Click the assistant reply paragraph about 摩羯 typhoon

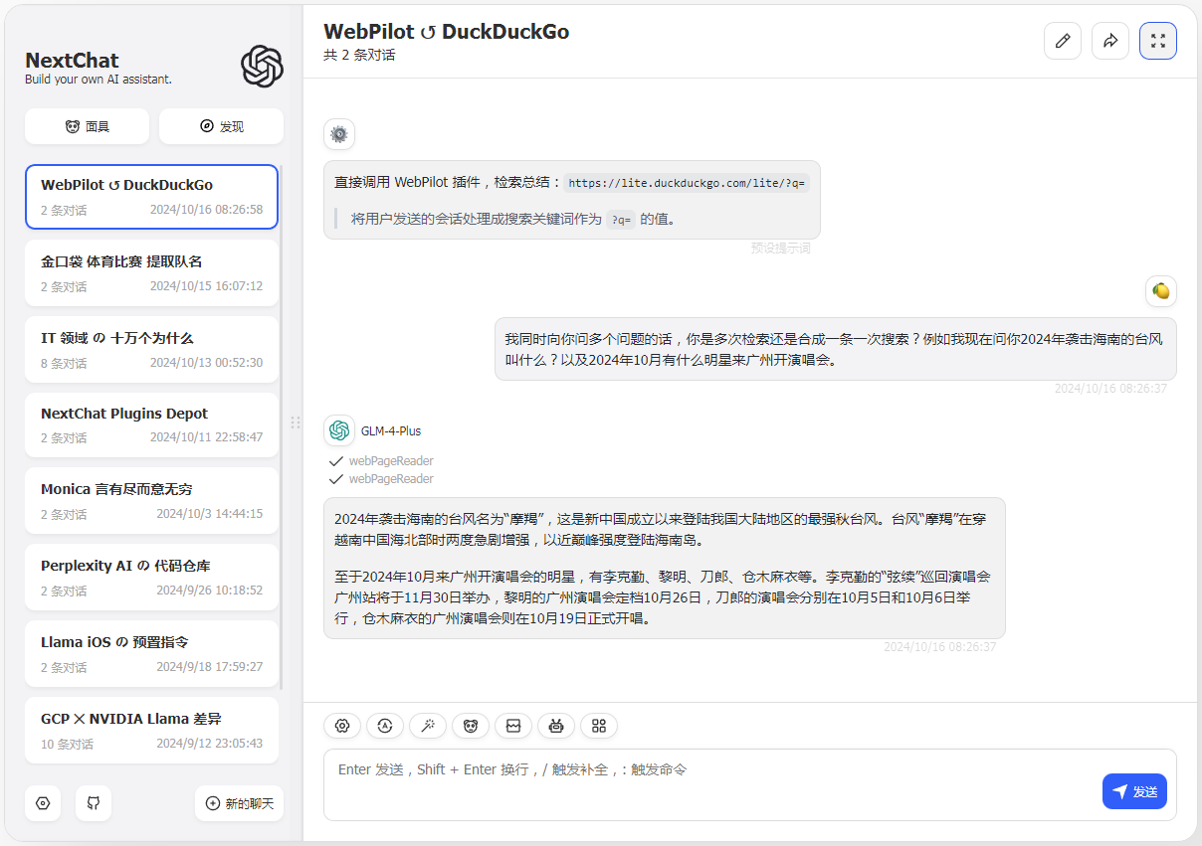click(x=661, y=530)
